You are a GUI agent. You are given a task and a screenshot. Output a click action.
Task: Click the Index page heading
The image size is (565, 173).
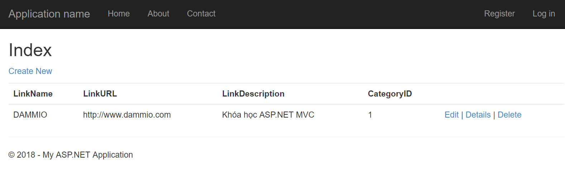30,50
